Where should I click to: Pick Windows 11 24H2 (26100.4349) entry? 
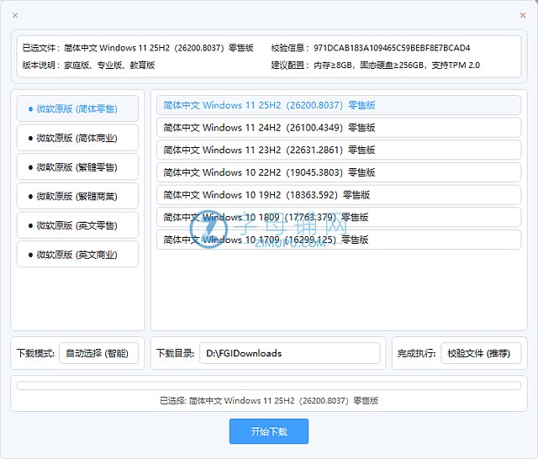pyautogui.click(x=338, y=128)
